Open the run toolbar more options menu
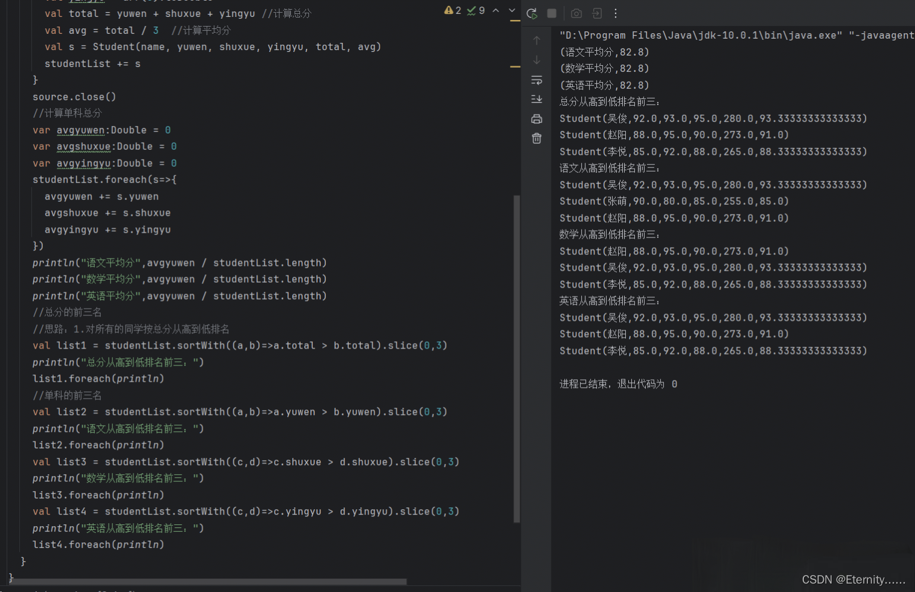Image resolution: width=915 pixels, height=592 pixels. 616,13
